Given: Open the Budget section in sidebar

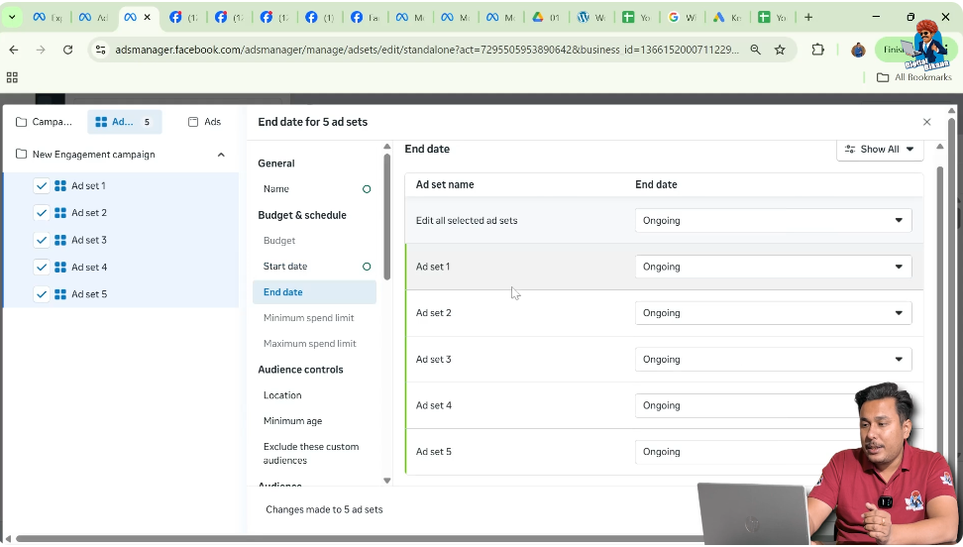Looking at the screenshot, I should click(314, 241).
